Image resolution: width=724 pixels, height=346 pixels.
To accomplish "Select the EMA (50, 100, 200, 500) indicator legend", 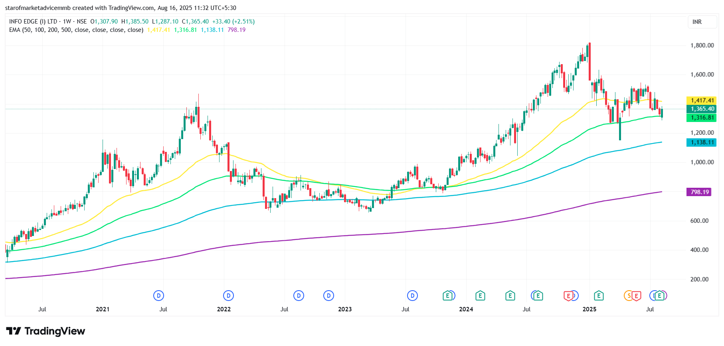I will coord(76,30).
